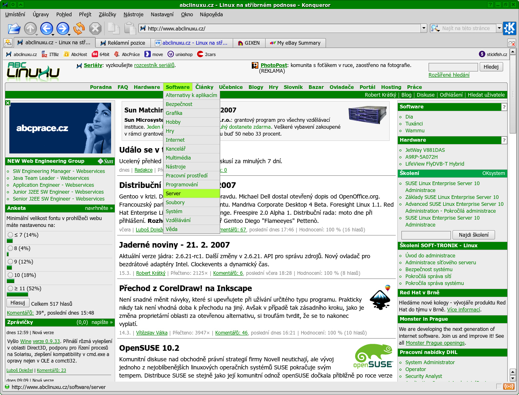Open the Nastavení menu

click(162, 14)
